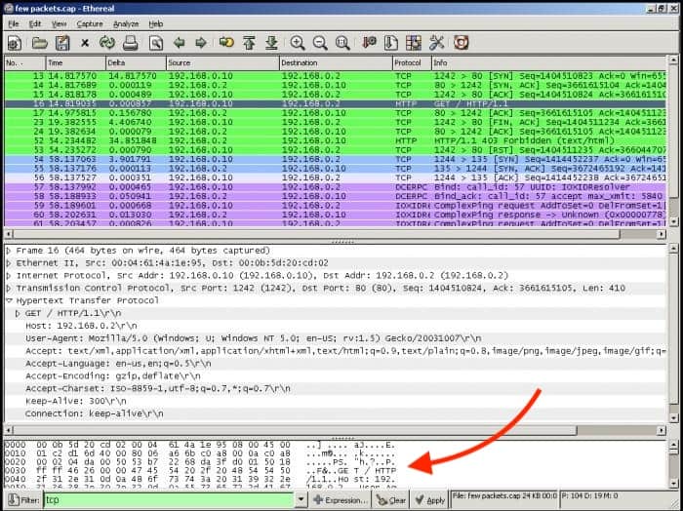Apply the display filter

click(x=428, y=500)
